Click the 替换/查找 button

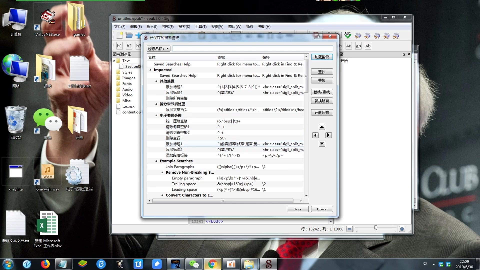click(321, 92)
